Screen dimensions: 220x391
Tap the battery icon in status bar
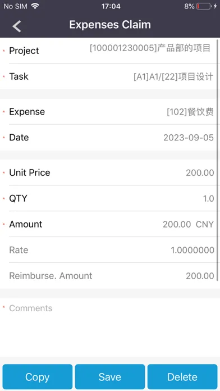[204, 6]
